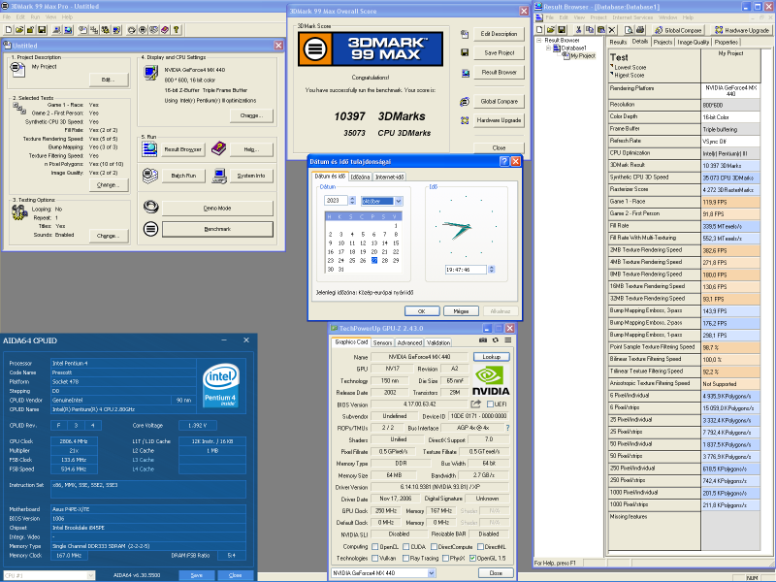776x582 pixels.
Task: Collapse Database1 tree node
Action: click(x=548, y=48)
